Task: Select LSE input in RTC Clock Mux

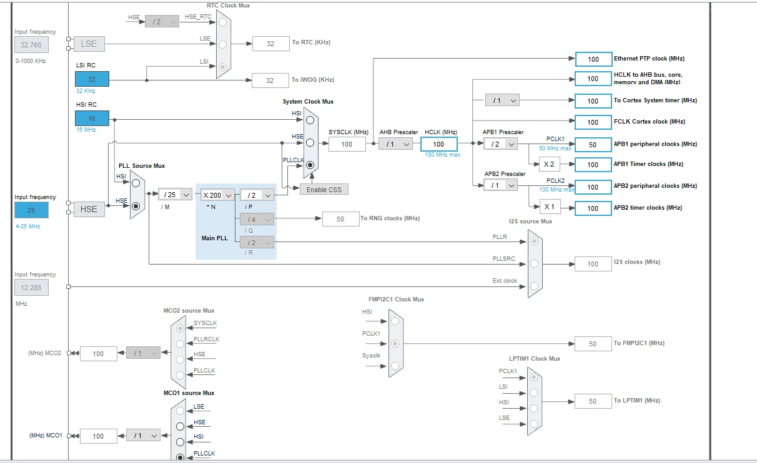Action: pos(222,44)
